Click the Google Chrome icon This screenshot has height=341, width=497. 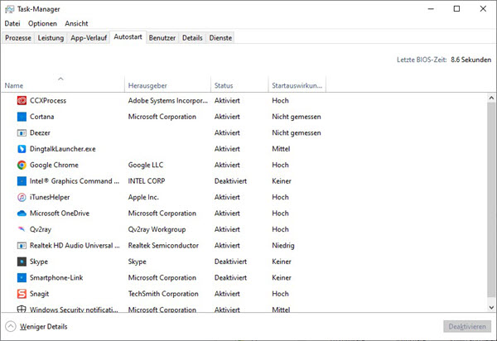[x=22, y=165]
